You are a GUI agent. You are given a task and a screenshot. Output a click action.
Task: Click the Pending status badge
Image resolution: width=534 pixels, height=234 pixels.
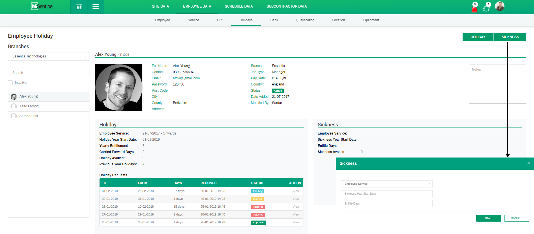pyautogui.click(x=258, y=191)
